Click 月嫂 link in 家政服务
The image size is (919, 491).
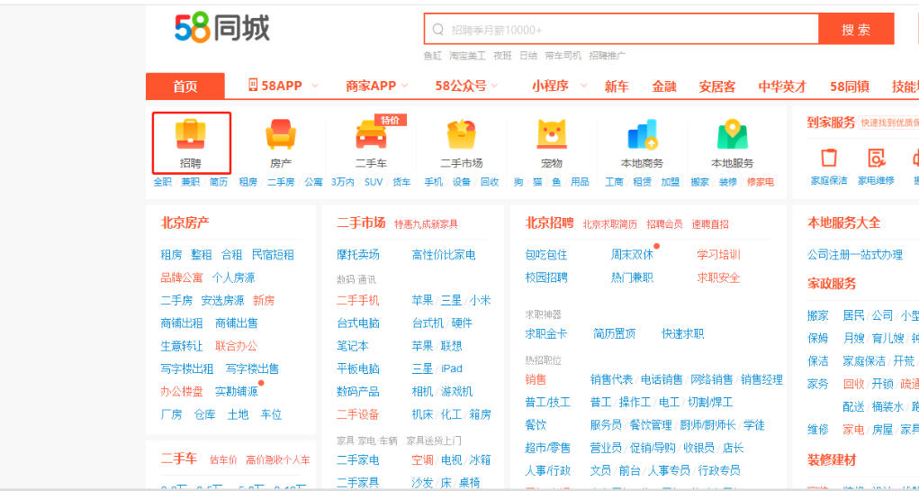click(853, 339)
